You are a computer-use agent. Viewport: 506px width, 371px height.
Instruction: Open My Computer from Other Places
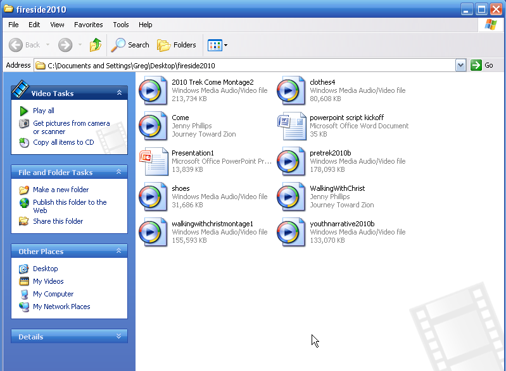(53, 294)
